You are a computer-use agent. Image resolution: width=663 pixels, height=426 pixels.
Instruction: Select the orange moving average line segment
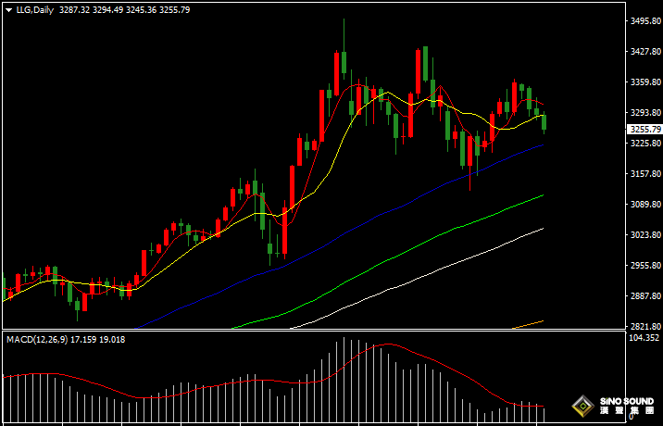(x=530, y=323)
